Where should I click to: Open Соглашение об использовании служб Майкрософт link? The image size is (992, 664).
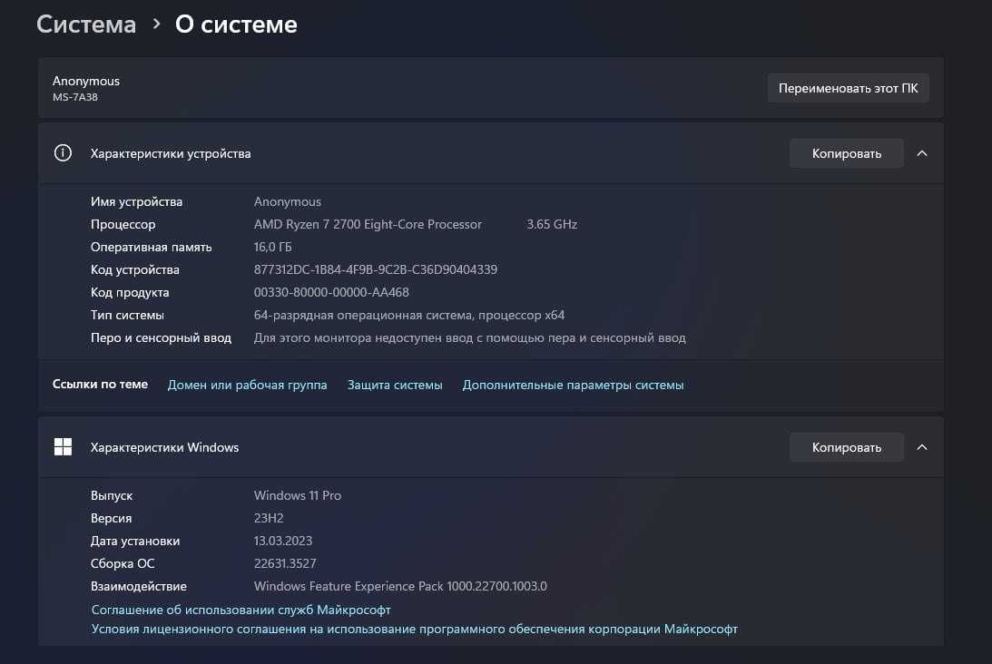[241, 610]
